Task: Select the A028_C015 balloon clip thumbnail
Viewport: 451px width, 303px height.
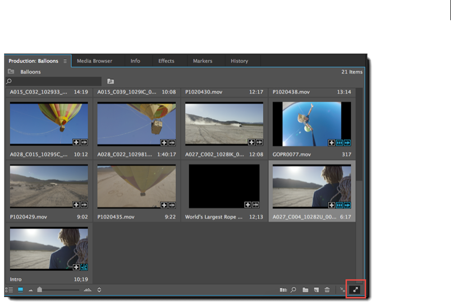Action: tap(49, 124)
